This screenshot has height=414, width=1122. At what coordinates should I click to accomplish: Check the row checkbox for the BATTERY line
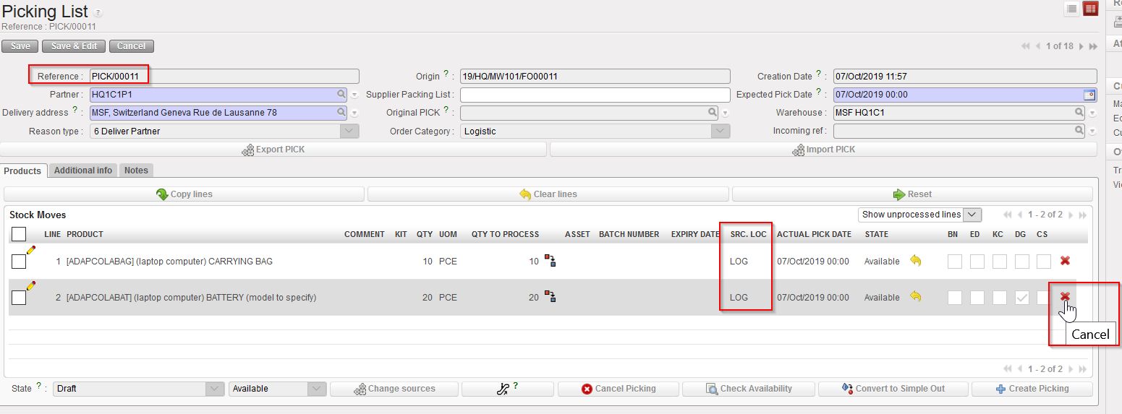(x=19, y=298)
